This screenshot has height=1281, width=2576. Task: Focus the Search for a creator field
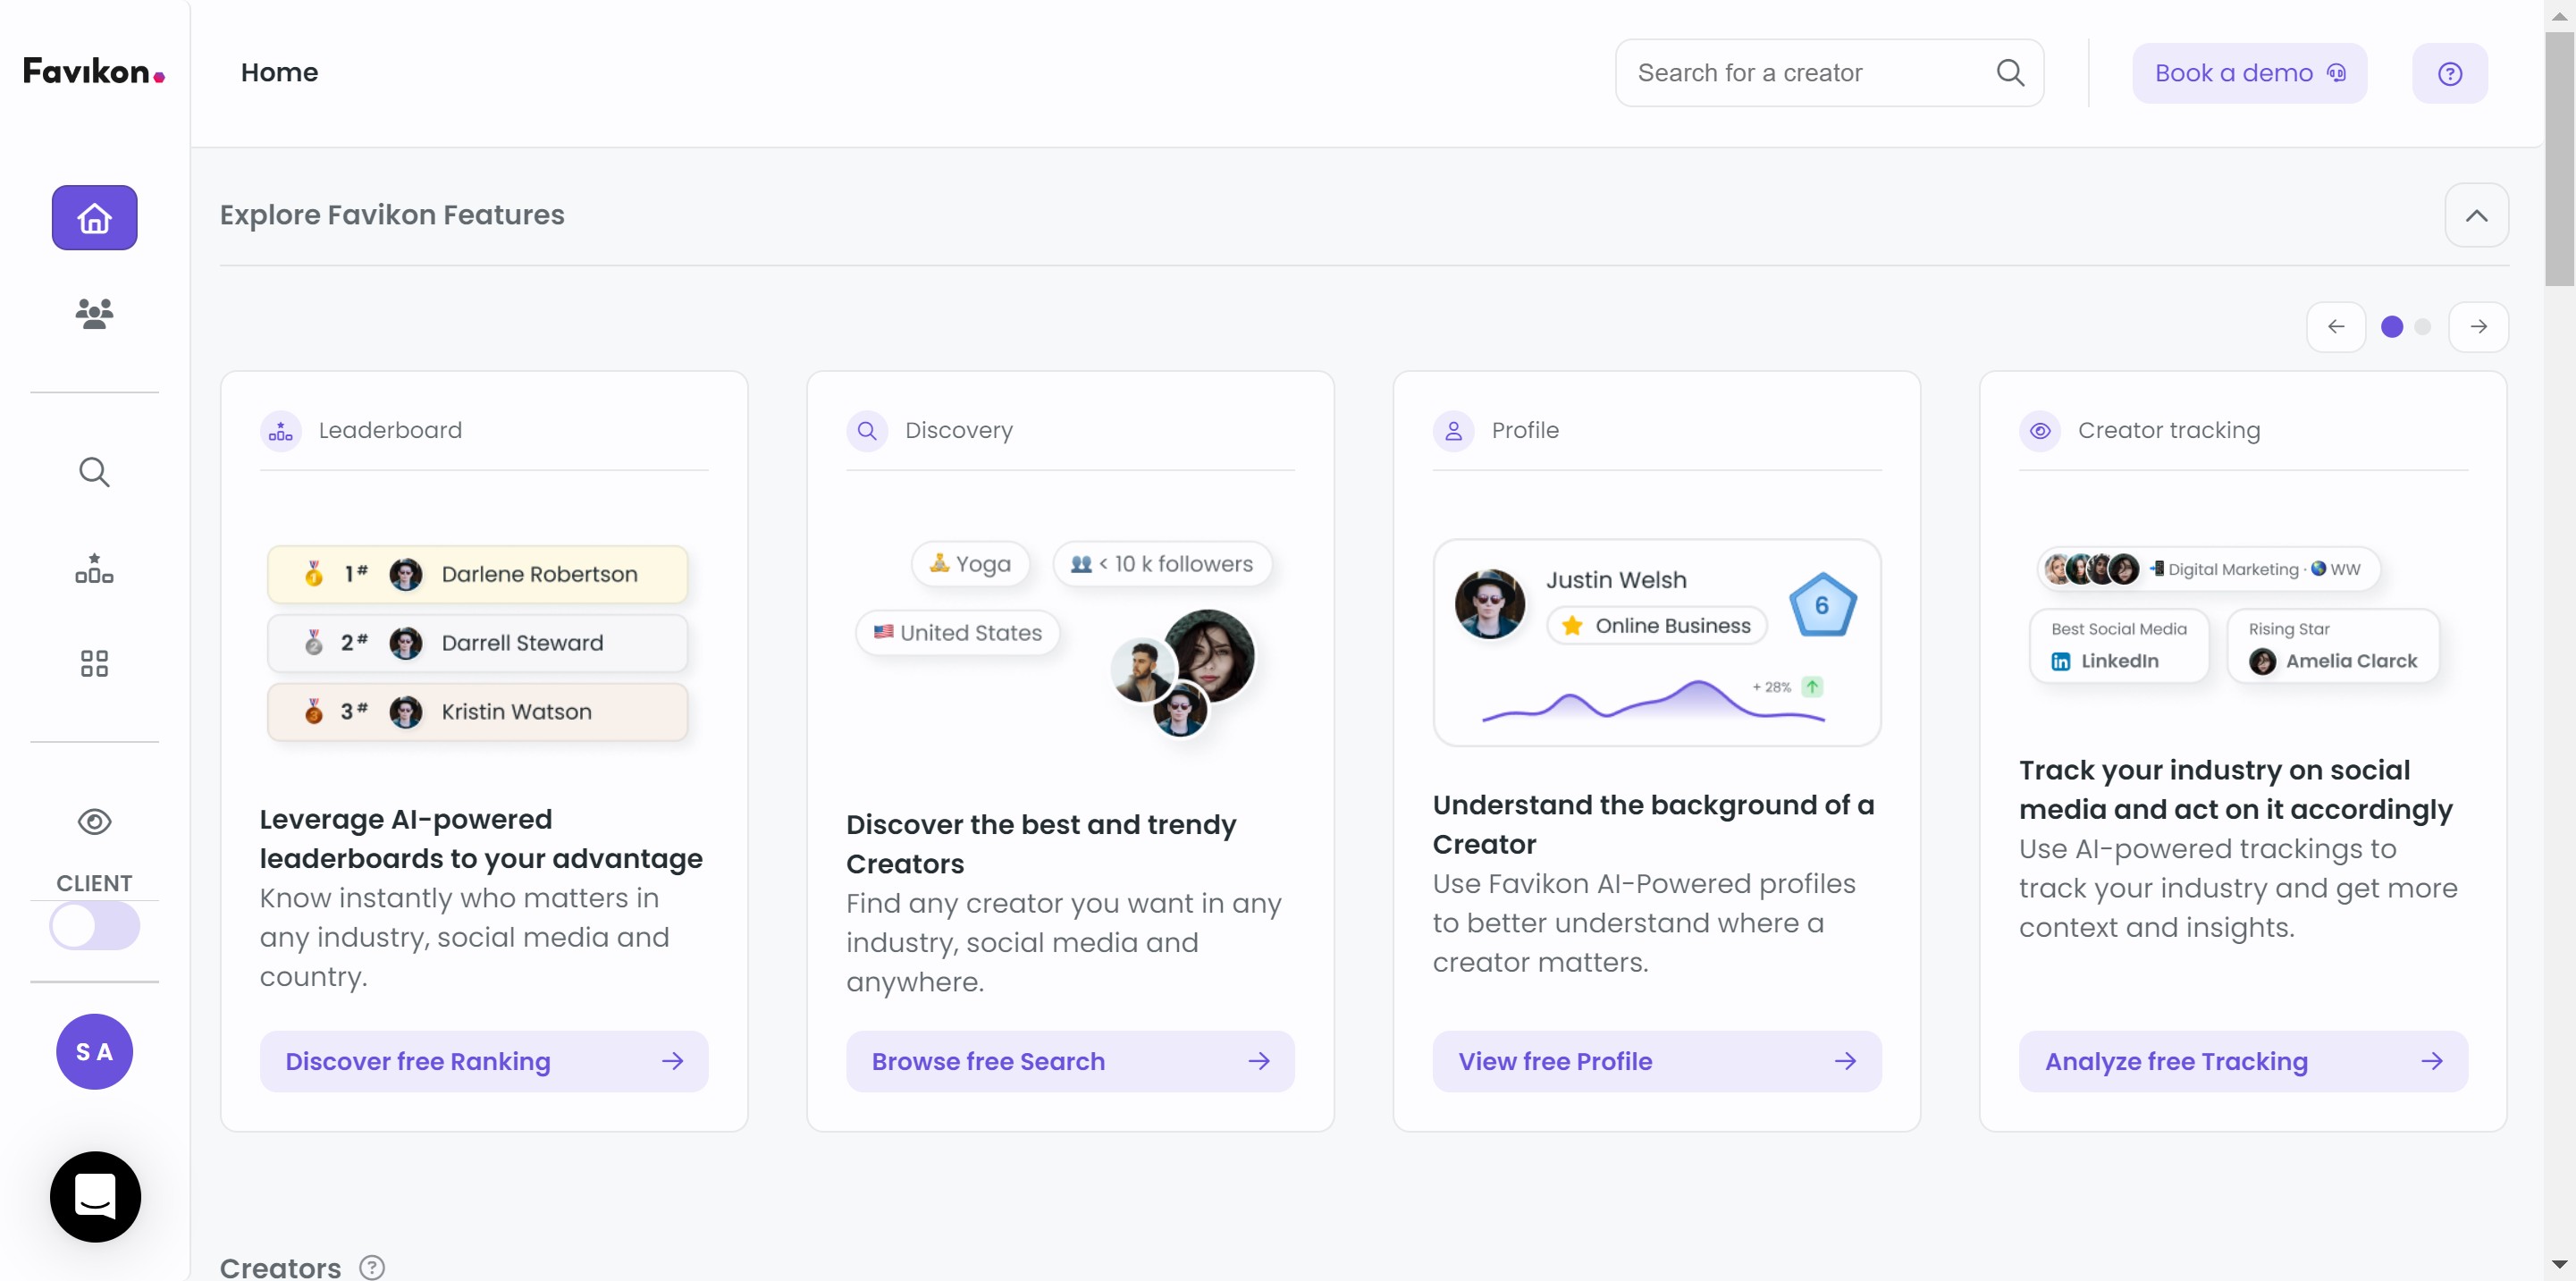click(1829, 73)
